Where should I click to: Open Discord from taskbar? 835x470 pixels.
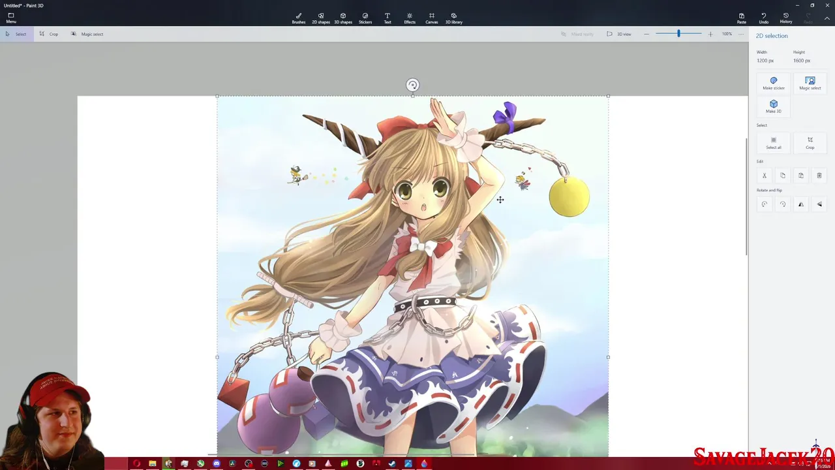click(217, 463)
